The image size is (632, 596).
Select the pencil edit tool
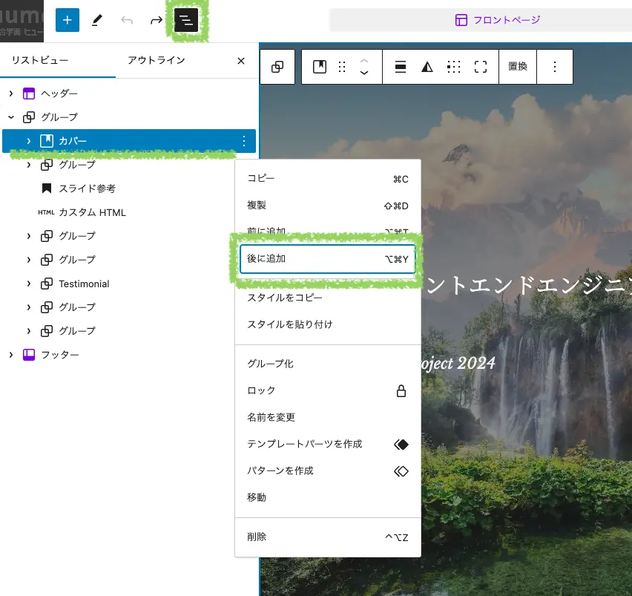pos(97,20)
